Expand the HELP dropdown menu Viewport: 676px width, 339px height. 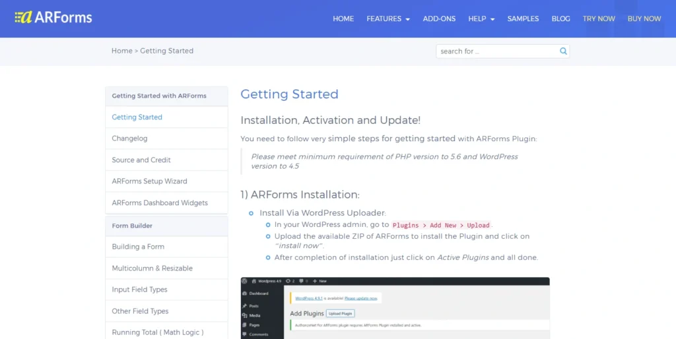click(x=481, y=19)
